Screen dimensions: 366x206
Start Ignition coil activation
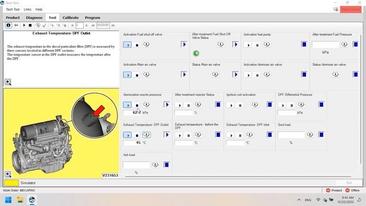pos(231,105)
